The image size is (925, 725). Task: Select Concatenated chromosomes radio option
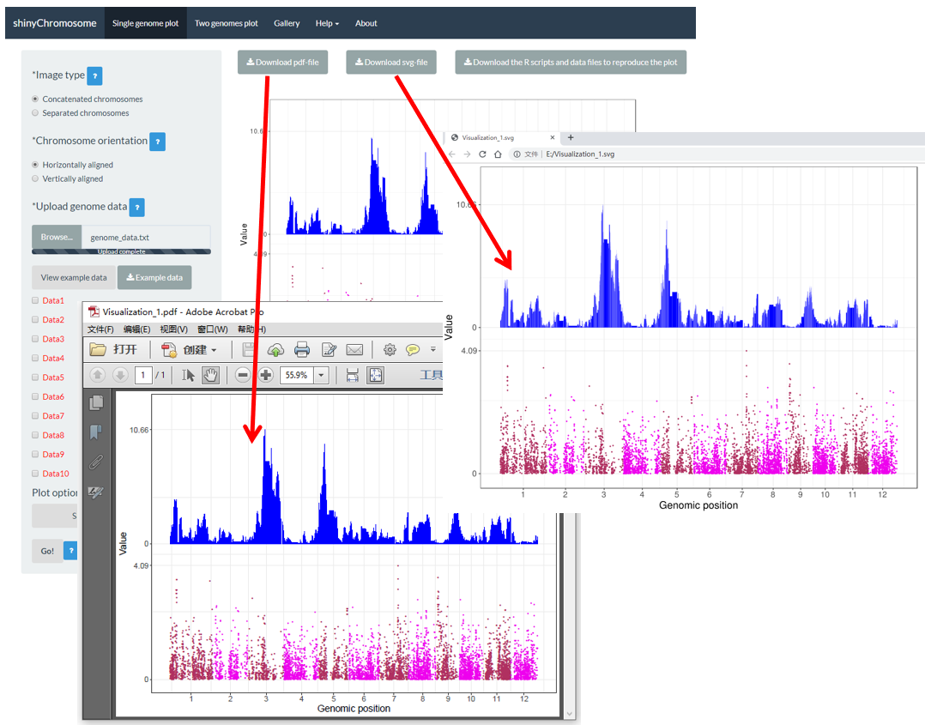tap(35, 100)
